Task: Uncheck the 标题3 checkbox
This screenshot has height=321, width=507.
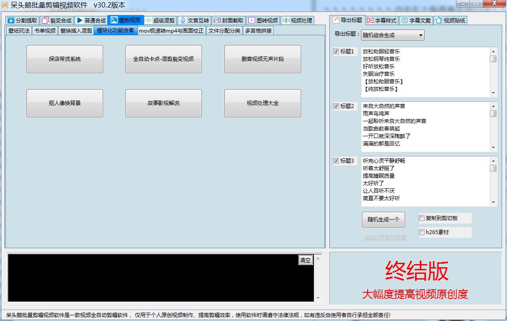Action: 336,160
